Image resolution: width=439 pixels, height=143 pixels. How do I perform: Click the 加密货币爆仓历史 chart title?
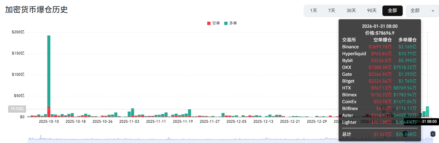(37, 9)
